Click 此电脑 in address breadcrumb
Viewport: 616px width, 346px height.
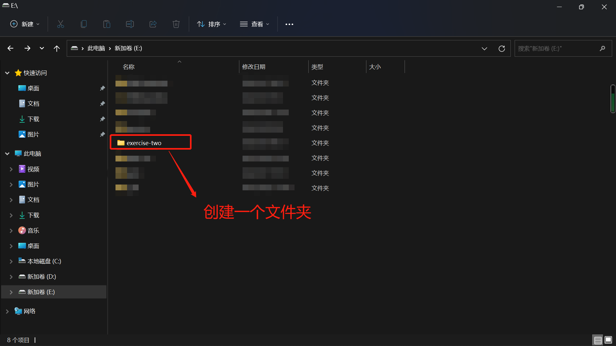[96, 48]
